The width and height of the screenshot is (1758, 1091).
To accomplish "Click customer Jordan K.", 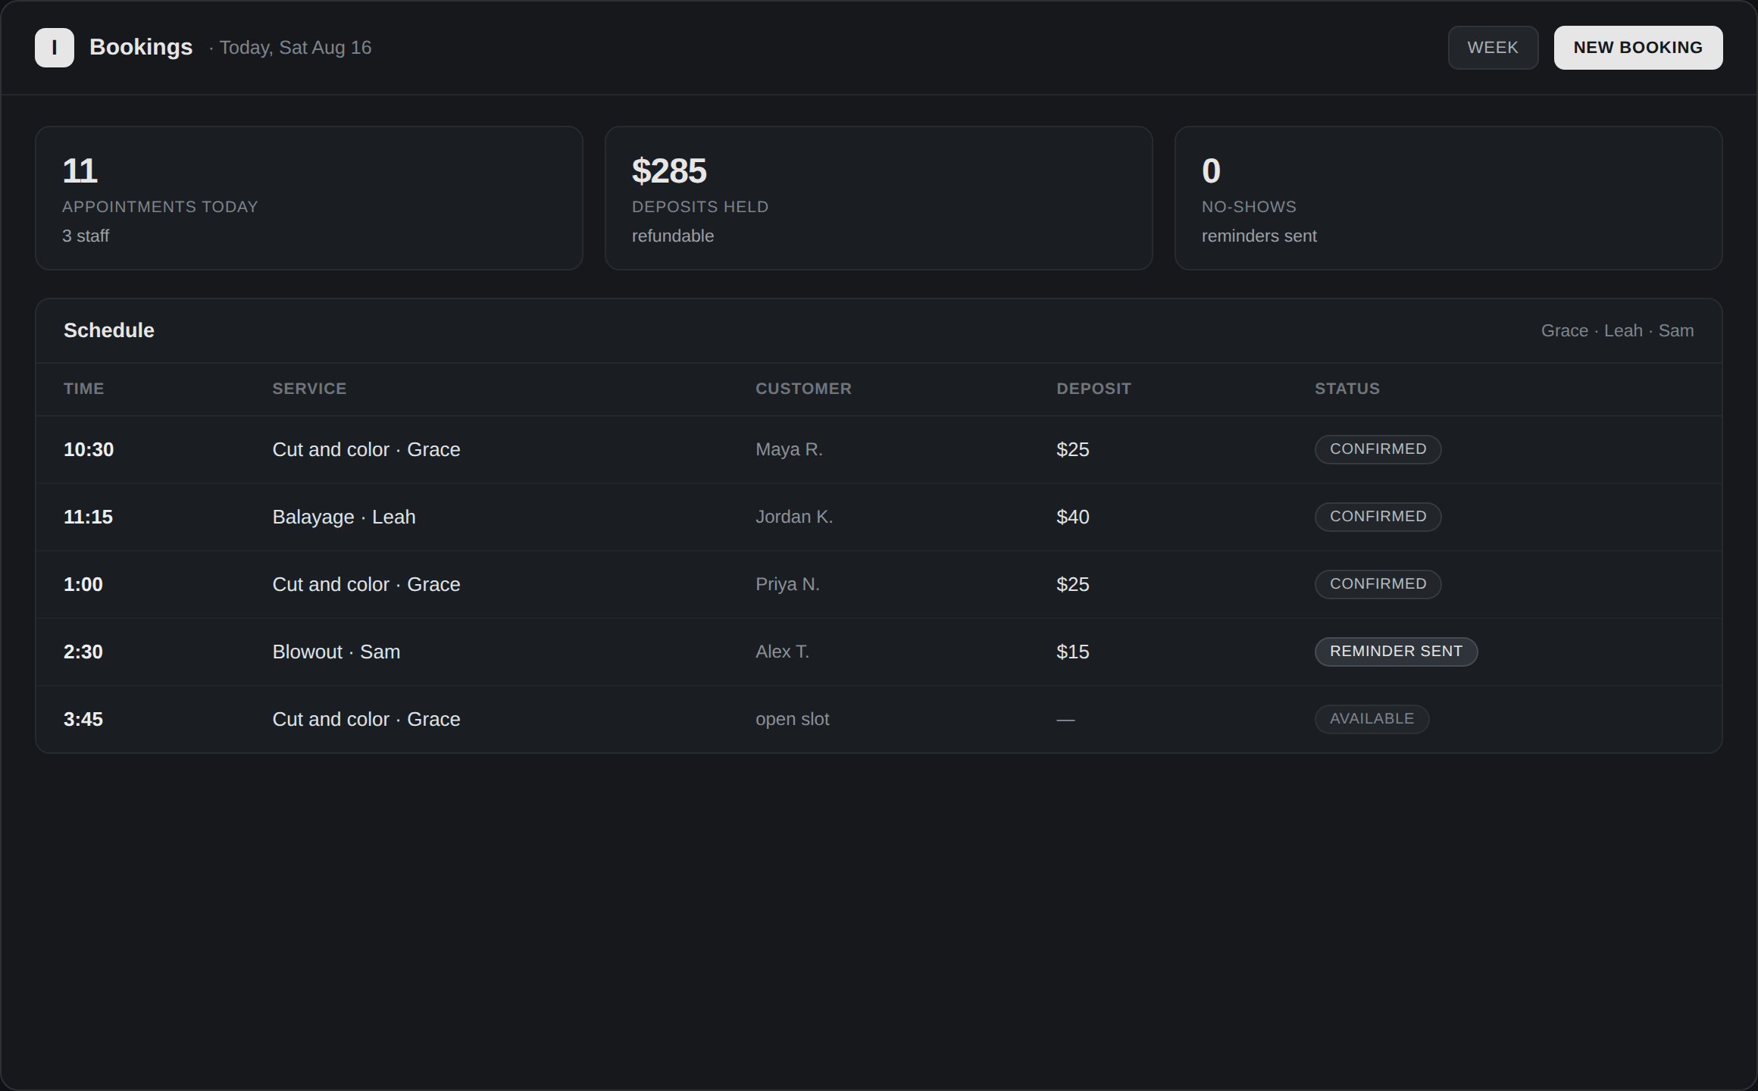I will point(794,517).
